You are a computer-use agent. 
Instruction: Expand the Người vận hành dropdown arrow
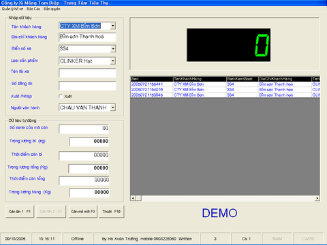(x=113, y=108)
